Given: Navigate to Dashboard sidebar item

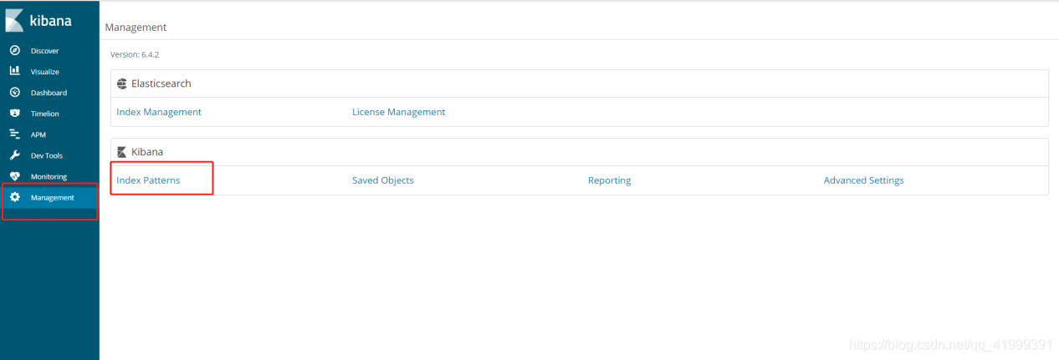Looking at the screenshot, I should 49,93.
